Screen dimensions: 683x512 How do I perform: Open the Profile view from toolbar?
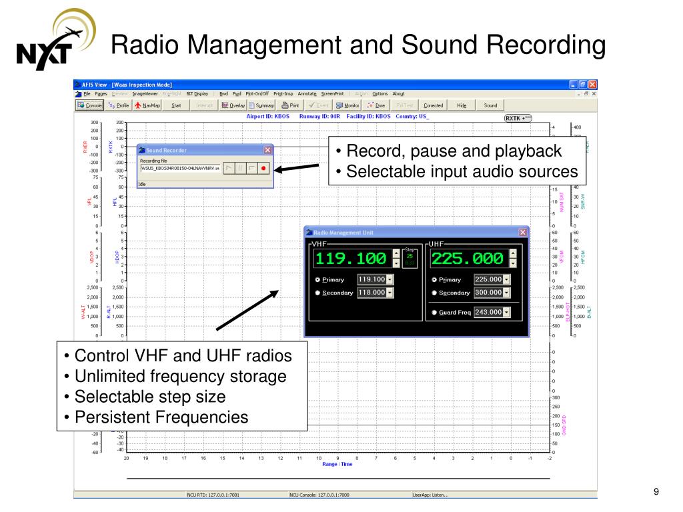119,105
